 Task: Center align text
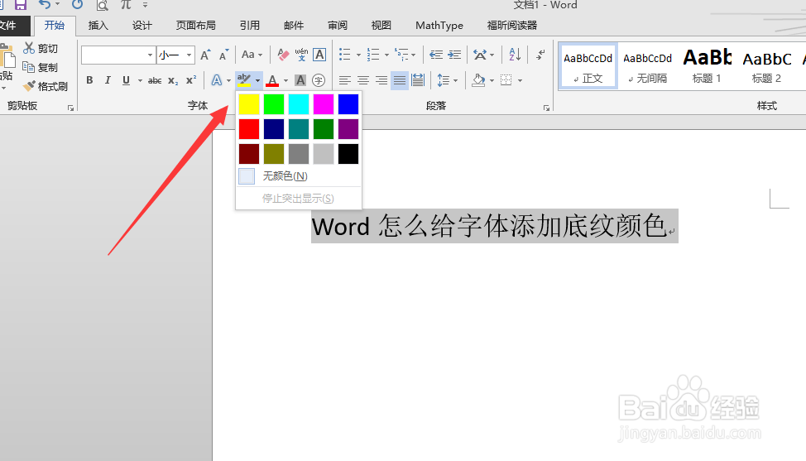coord(363,80)
